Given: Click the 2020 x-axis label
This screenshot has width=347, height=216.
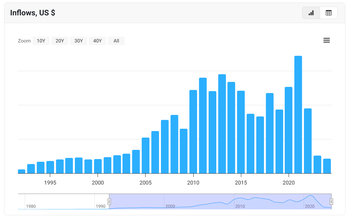Looking at the screenshot, I should (x=289, y=182).
